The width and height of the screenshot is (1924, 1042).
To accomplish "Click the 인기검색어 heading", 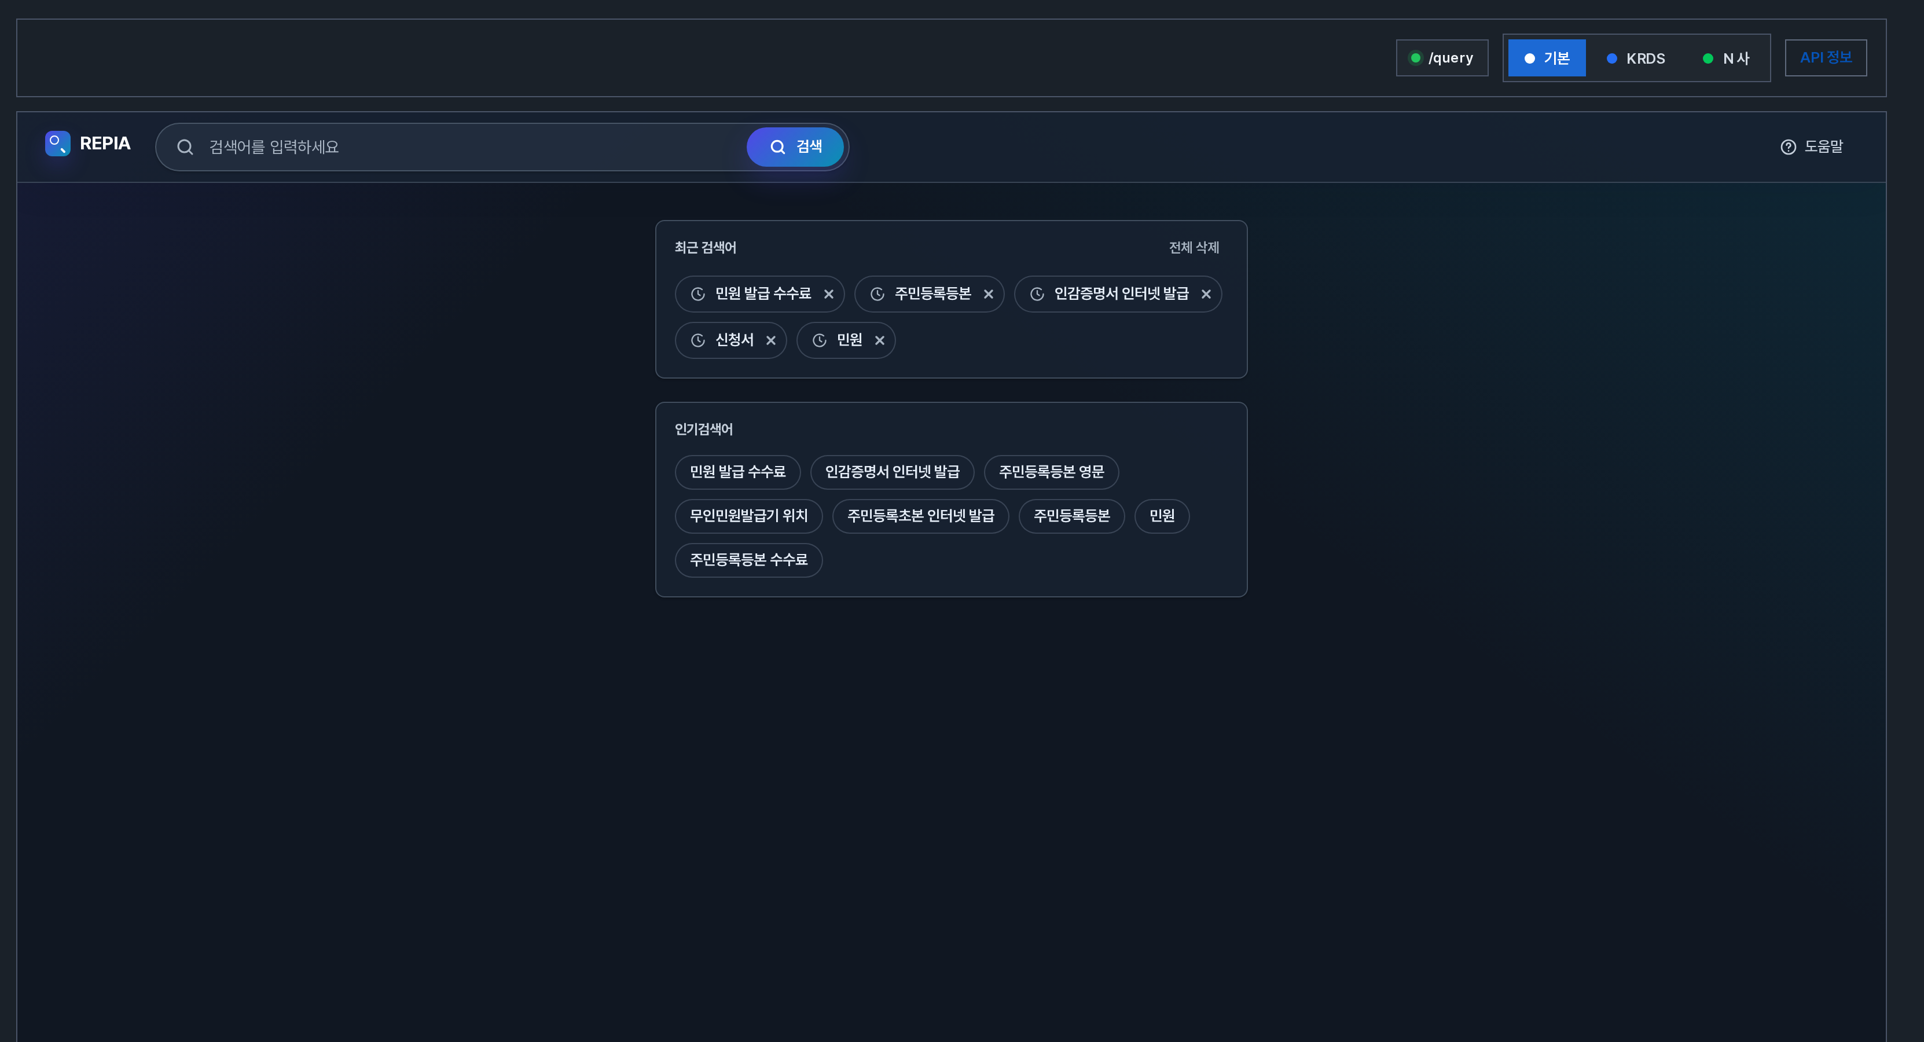I will coord(704,430).
